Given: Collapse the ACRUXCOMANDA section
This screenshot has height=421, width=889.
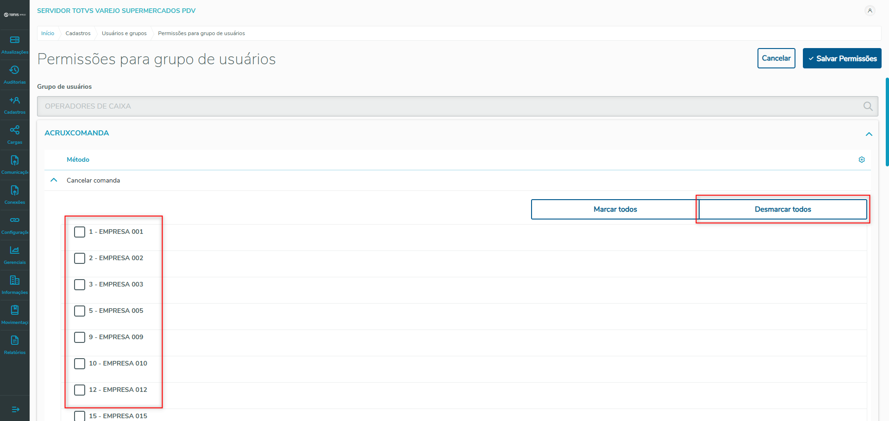Looking at the screenshot, I should tap(869, 134).
